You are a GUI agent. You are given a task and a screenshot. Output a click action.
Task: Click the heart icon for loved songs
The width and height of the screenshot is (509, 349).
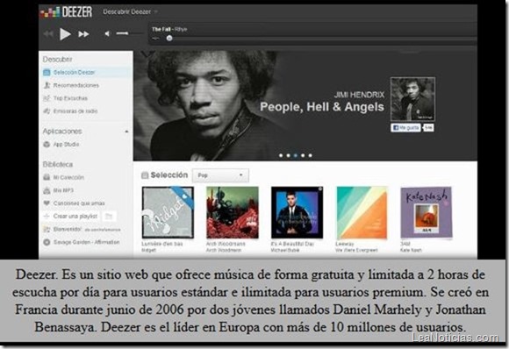pyautogui.click(x=47, y=203)
